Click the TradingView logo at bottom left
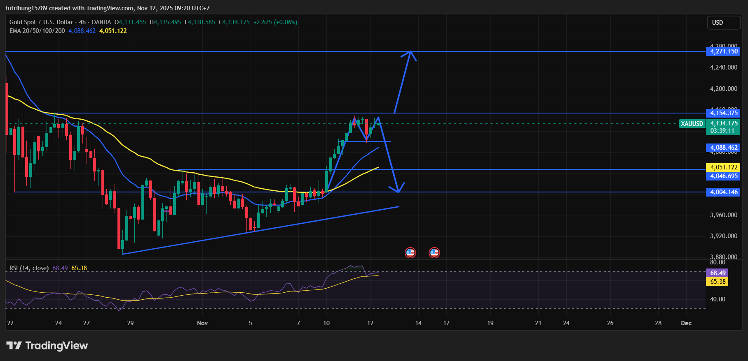The width and height of the screenshot is (748, 361). tap(47, 346)
